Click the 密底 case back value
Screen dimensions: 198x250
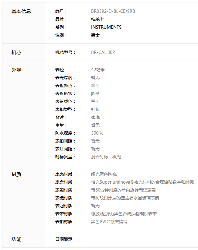pyautogui.click(x=95, y=117)
